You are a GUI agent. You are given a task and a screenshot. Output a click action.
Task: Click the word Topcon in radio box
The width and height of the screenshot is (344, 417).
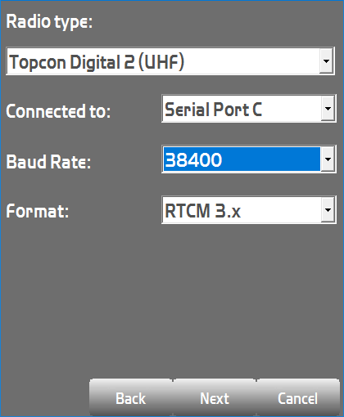pyautogui.click(x=38, y=63)
